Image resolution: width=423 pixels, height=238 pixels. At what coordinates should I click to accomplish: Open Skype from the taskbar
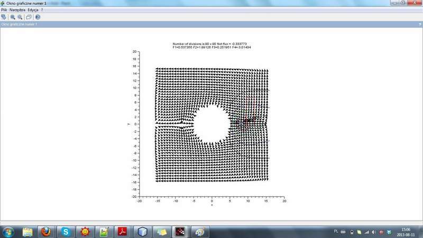66,232
